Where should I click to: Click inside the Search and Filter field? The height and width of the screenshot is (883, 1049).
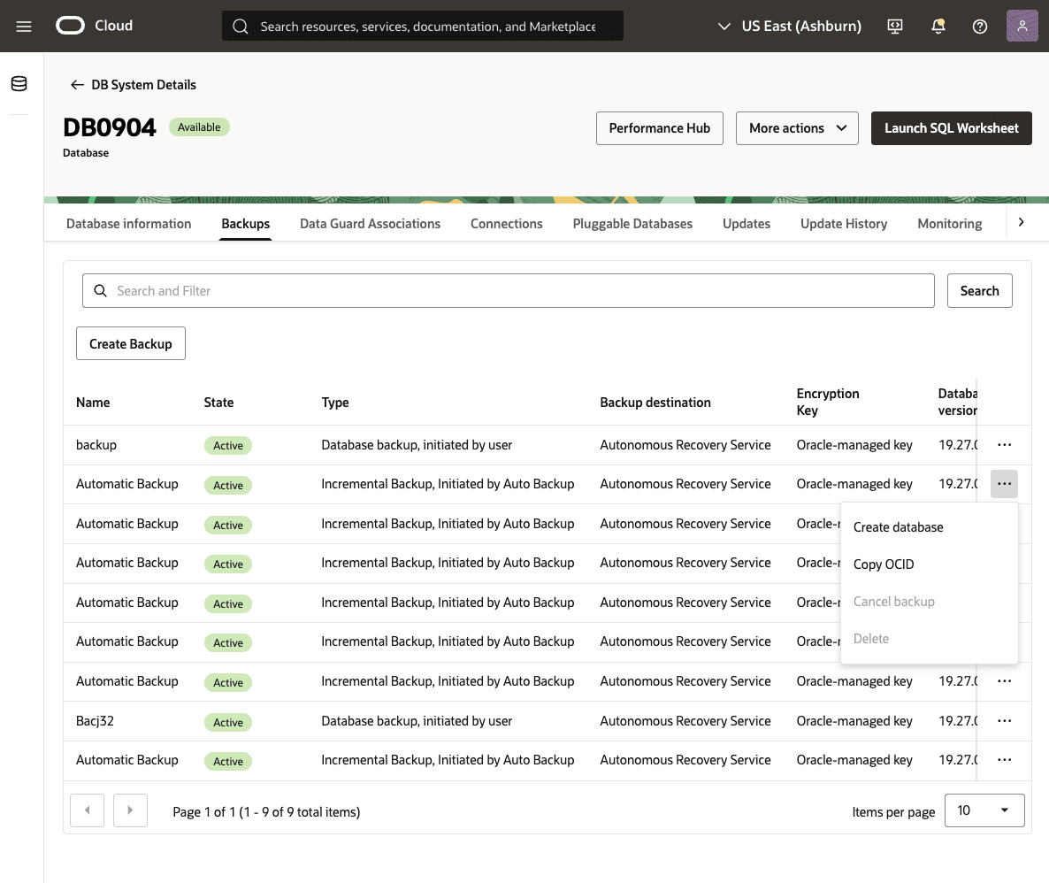click(x=442, y=290)
